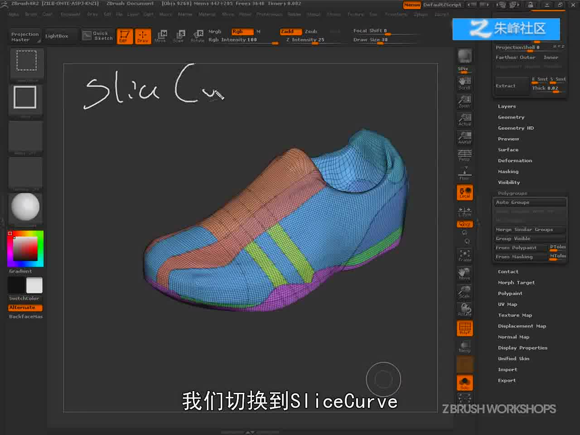Click the Projection Master button
Screen dimensions: 580x435
click(25, 37)
